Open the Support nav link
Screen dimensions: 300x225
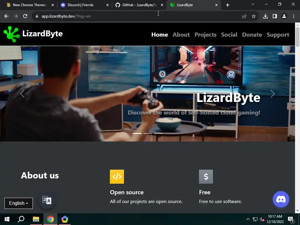(278, 35)
